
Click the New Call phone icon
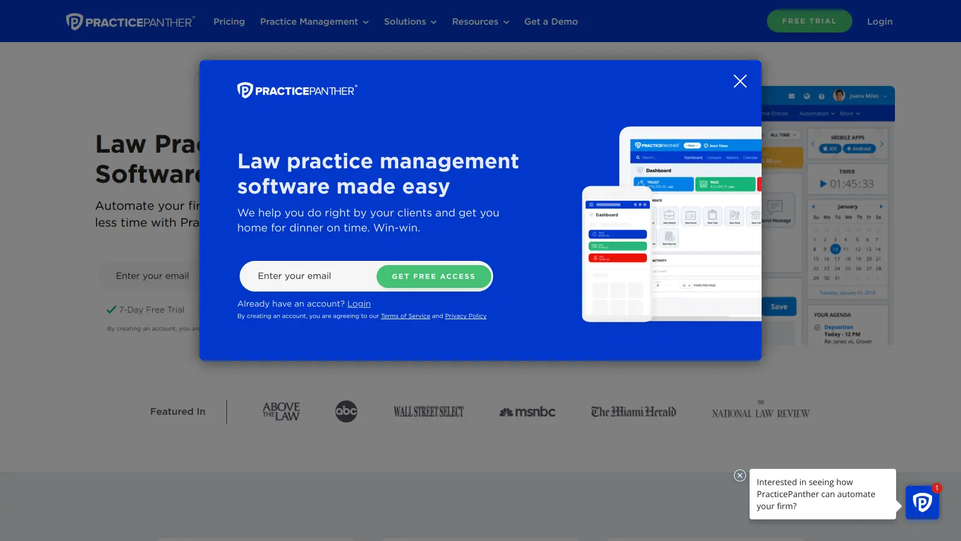click(755, 216)
